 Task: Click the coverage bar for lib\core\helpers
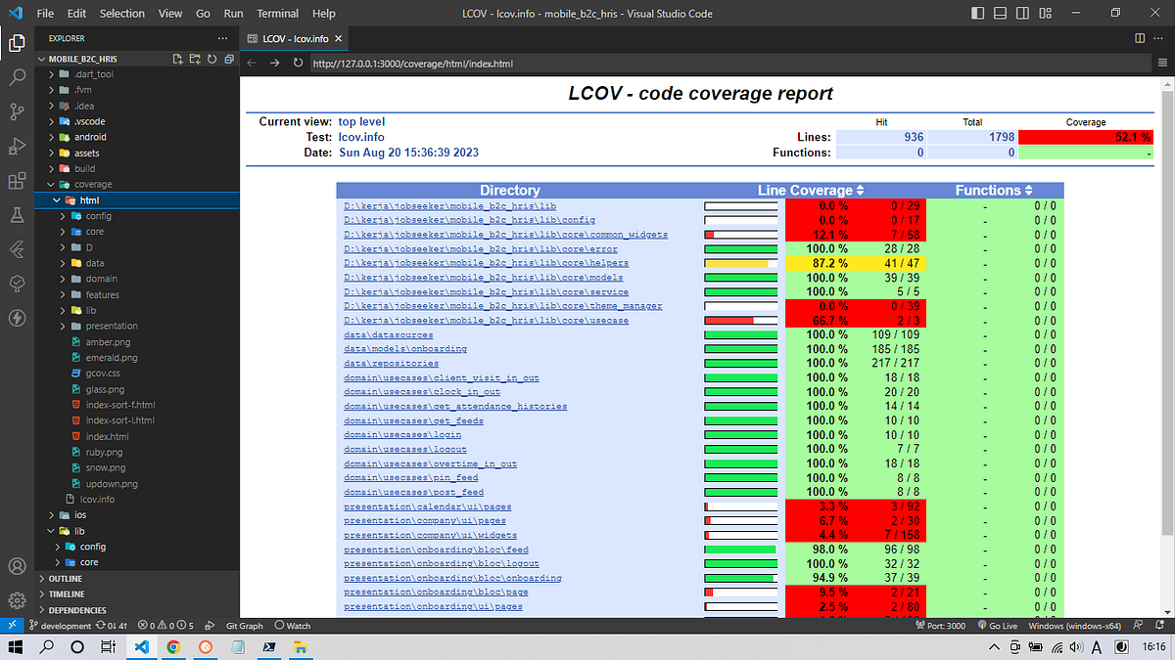(x=740, y=262)
